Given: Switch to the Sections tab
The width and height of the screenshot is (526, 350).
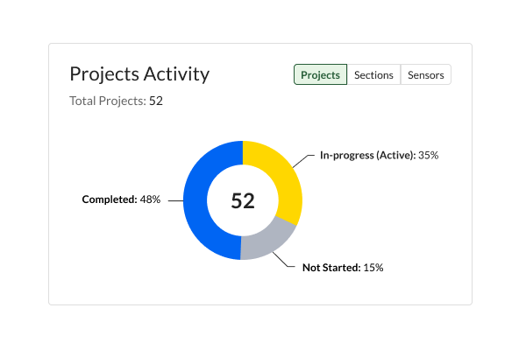Looking at the screenshot, I should 373,74.
